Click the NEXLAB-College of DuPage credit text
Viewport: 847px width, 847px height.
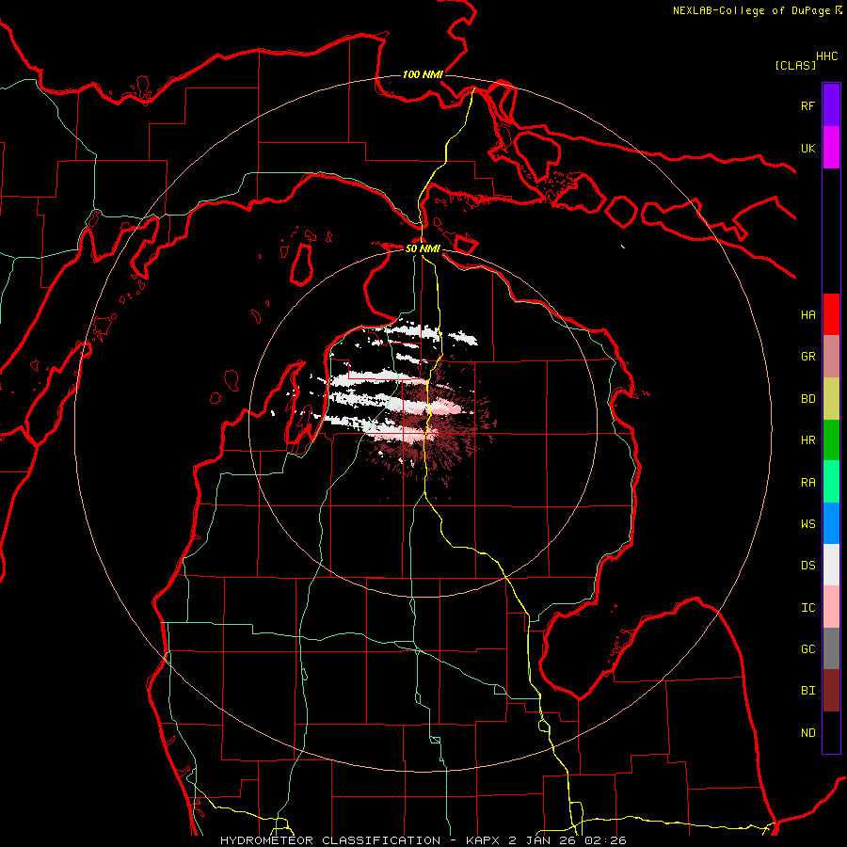(751, 10)
